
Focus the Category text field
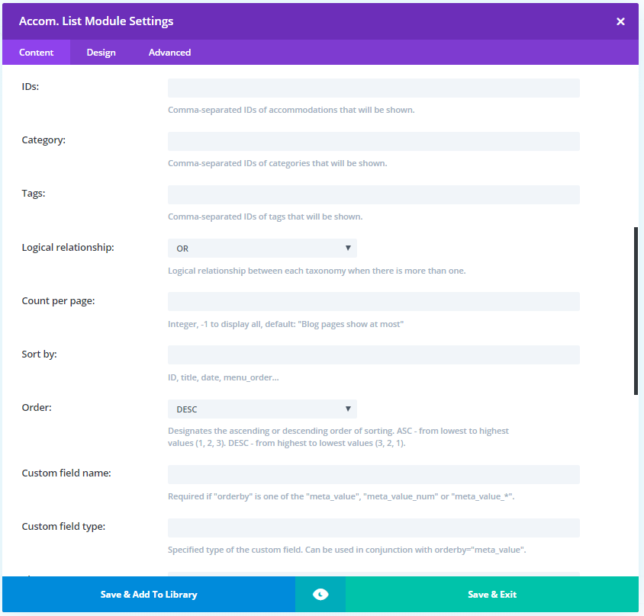coord(373,141)
